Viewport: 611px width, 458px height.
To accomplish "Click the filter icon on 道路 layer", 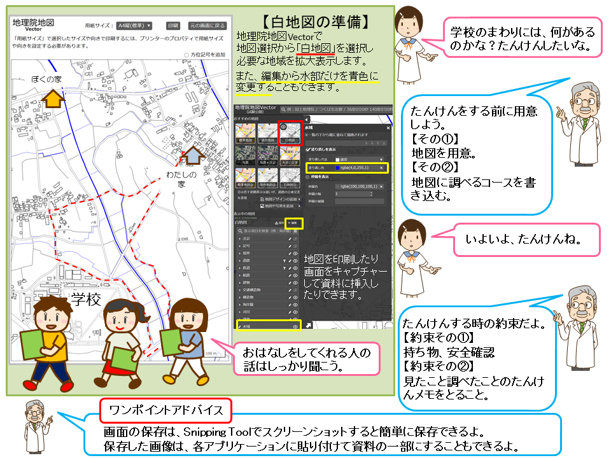I will click(x=284, y=261).
